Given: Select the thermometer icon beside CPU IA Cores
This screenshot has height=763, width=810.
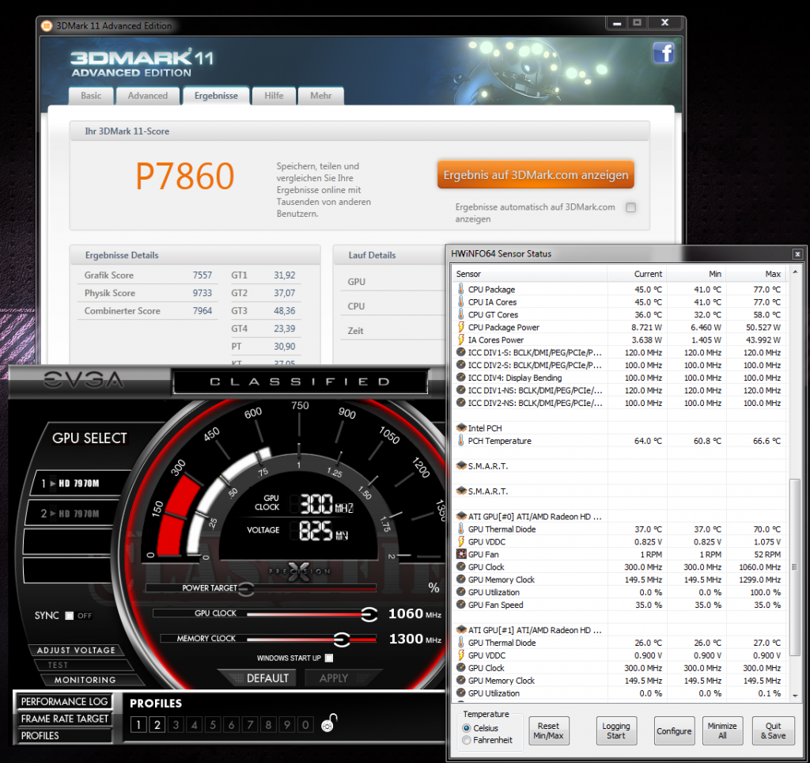Looking at the screenshot, I should point(461,302).
